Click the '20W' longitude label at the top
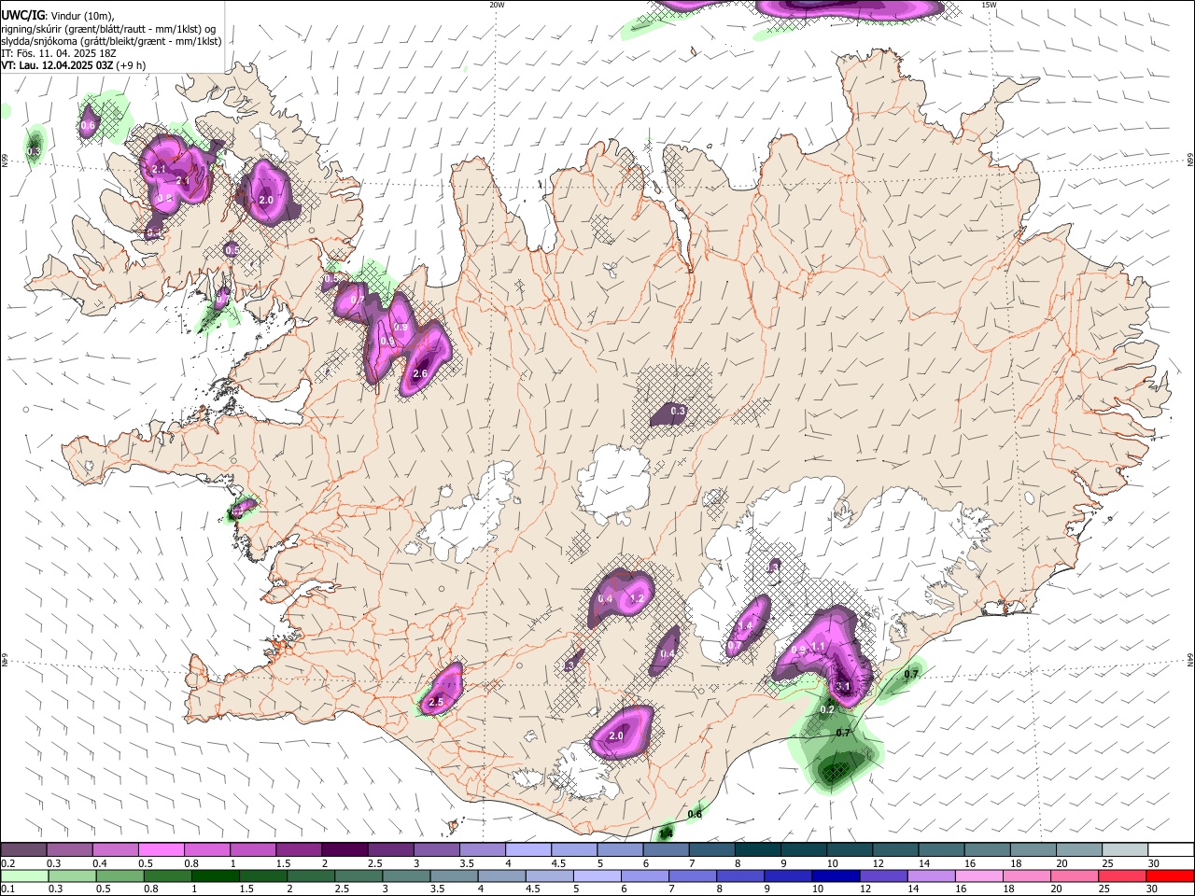The width and height of the screenshot is (1195, 896). click(x=497, y=4)
